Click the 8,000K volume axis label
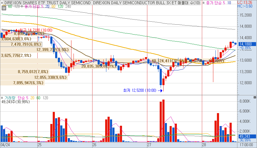 [245, 101]
